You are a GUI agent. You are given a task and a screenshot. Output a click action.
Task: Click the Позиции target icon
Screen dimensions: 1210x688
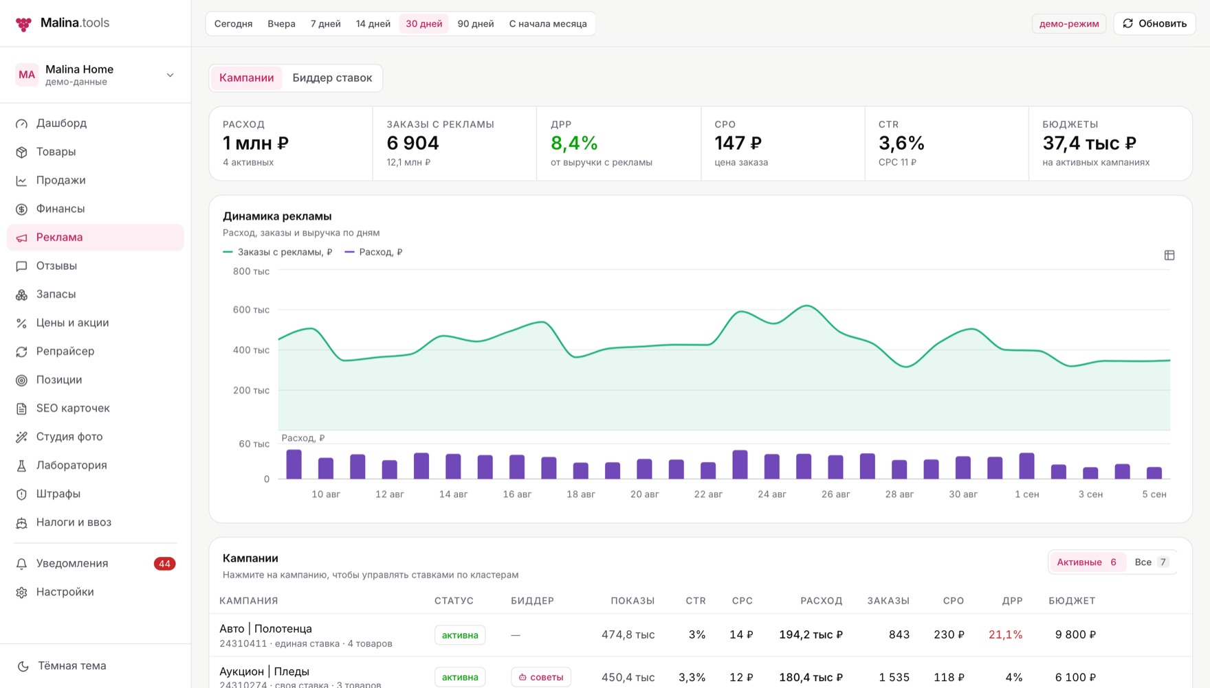(x=22, y=380)
